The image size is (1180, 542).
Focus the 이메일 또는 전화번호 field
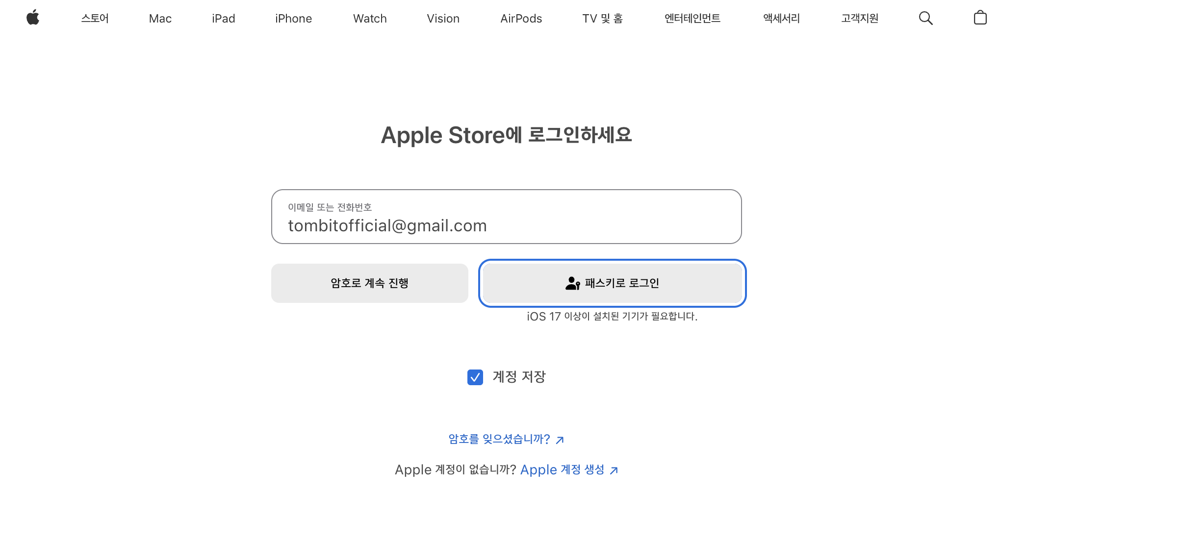(x=506, y=217)
